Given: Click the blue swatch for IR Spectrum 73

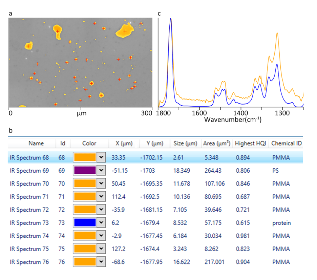Looking at the screenshot, I should 85,223.
